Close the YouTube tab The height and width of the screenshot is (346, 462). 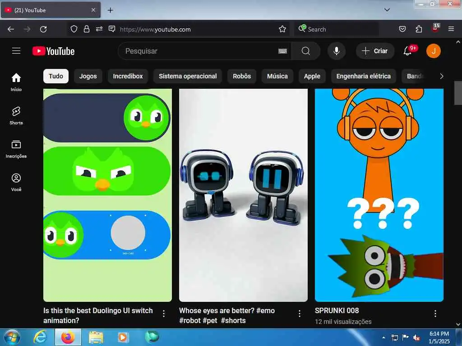point(93,10)
